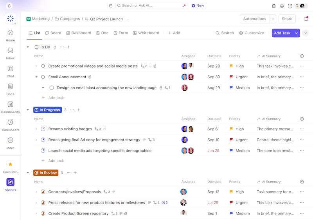Toggle status circle of Email Announcement
313x220 pixels.
(x=43, y=77)
